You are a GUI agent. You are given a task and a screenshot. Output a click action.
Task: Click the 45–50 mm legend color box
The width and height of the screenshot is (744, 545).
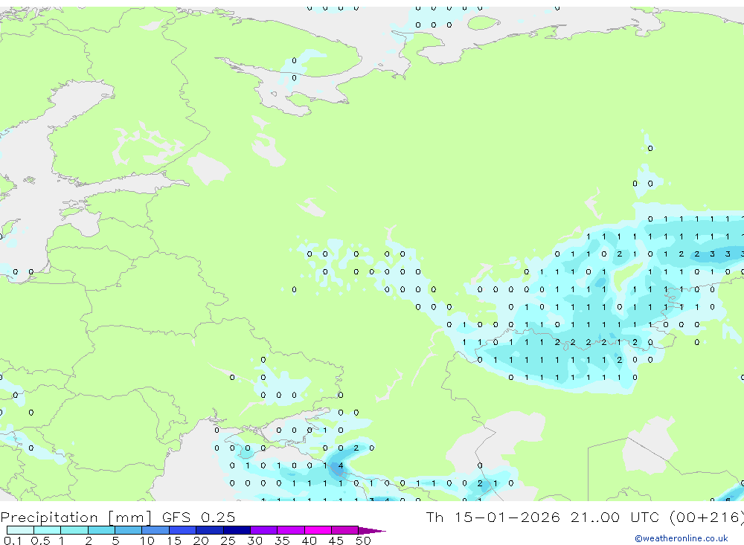click(345, 530)
